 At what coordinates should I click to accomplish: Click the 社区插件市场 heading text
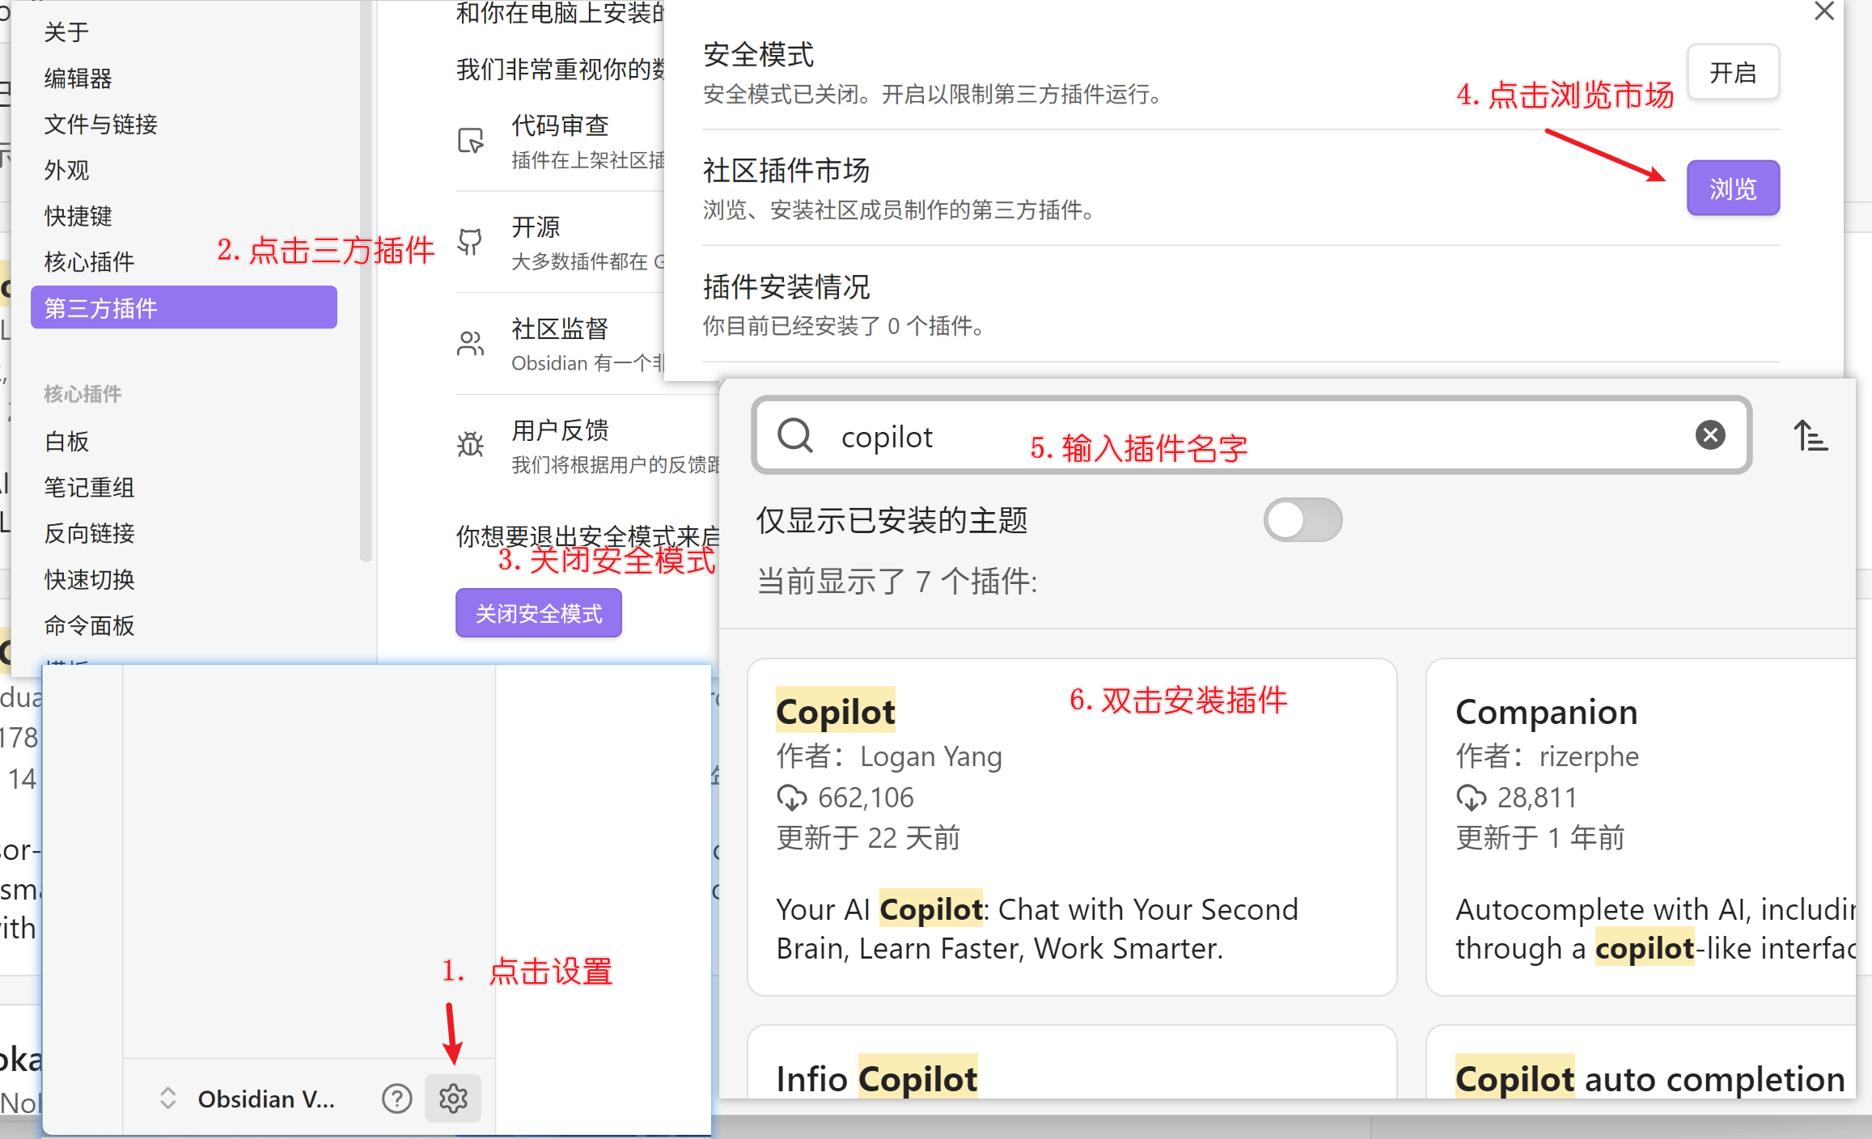[786, 171]
